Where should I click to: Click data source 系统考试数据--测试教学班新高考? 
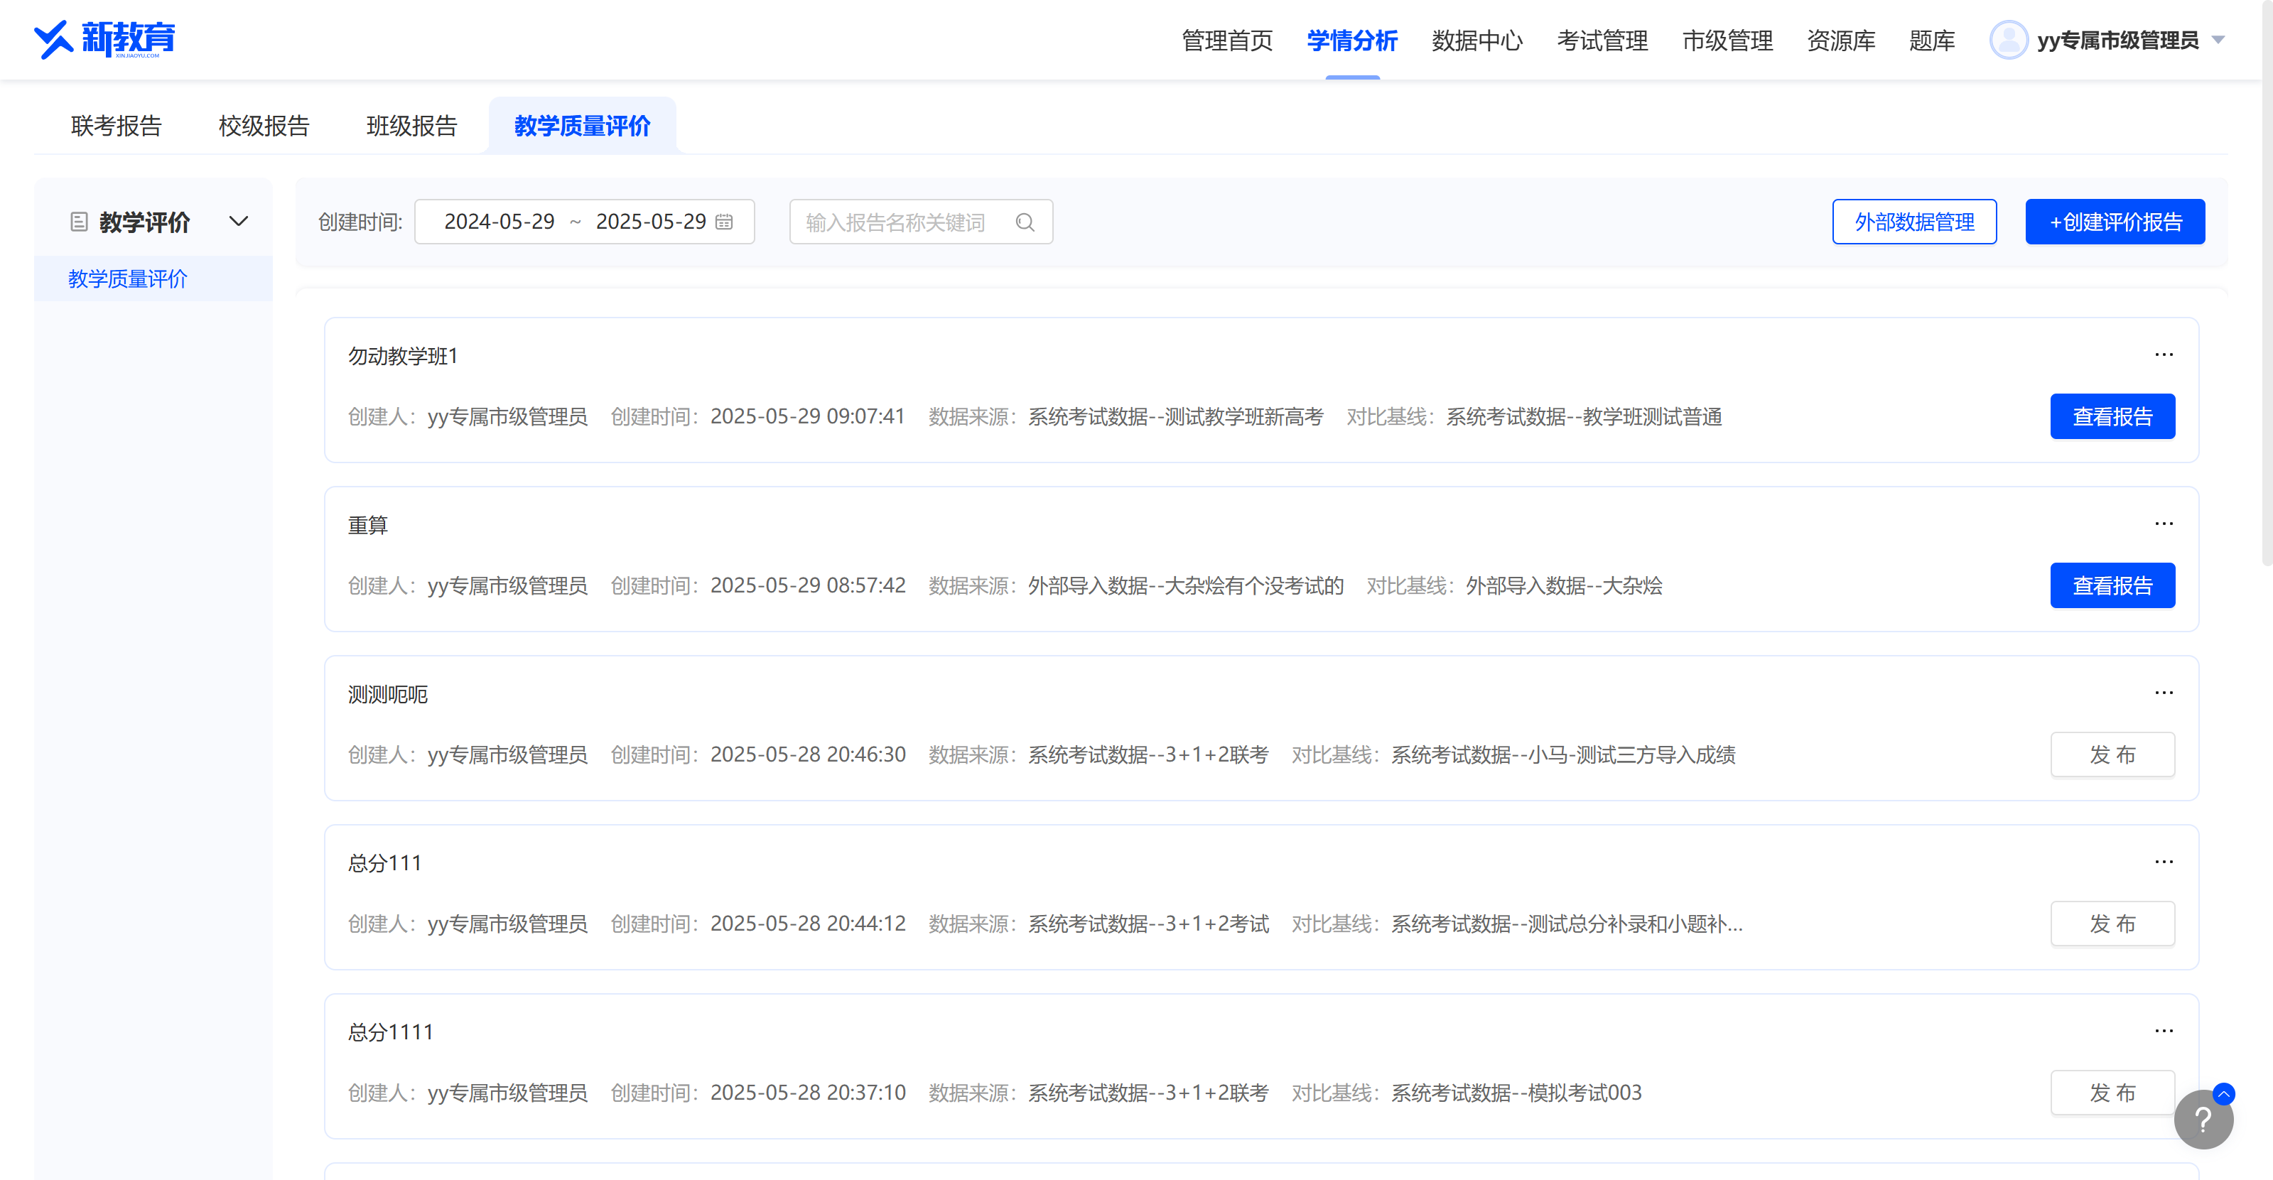(x=1175, y=416)
